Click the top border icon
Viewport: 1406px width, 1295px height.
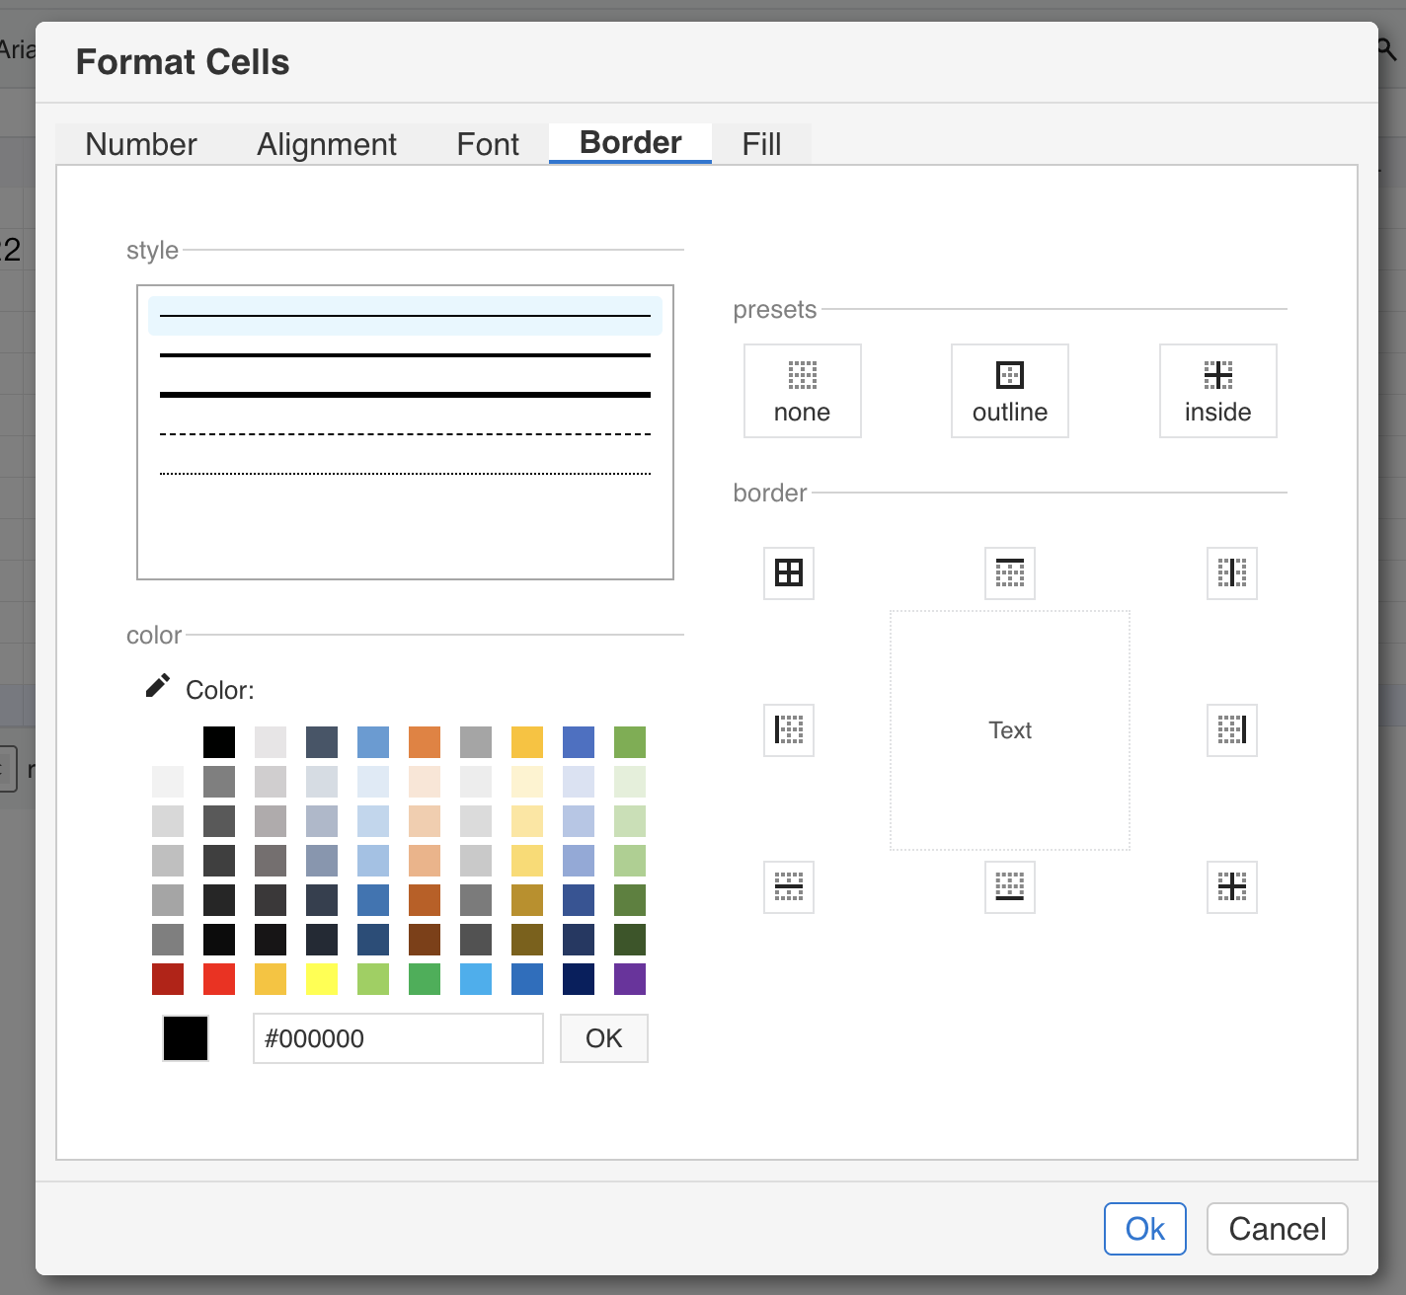point(1009,572)
